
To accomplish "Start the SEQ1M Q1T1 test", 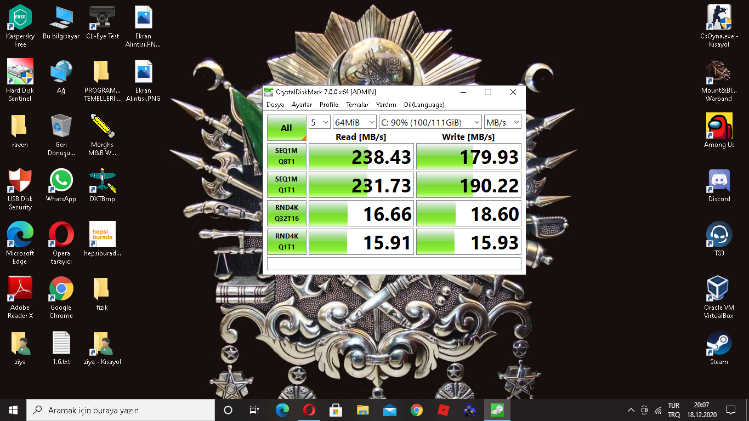I will [287, 185].
